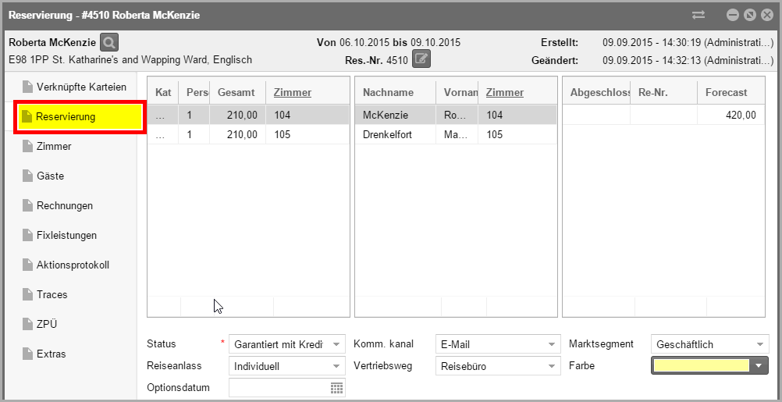Viewport: 782px width, 402px height.
Task: Open the Marktsegment dropdown
Action: click(x=760, y=344)
